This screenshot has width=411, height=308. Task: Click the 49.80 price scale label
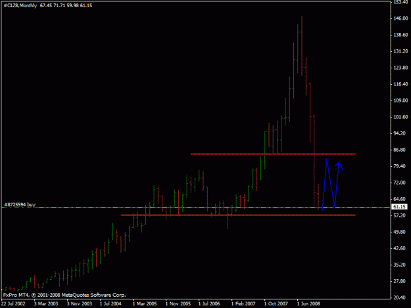click(400, 232)
